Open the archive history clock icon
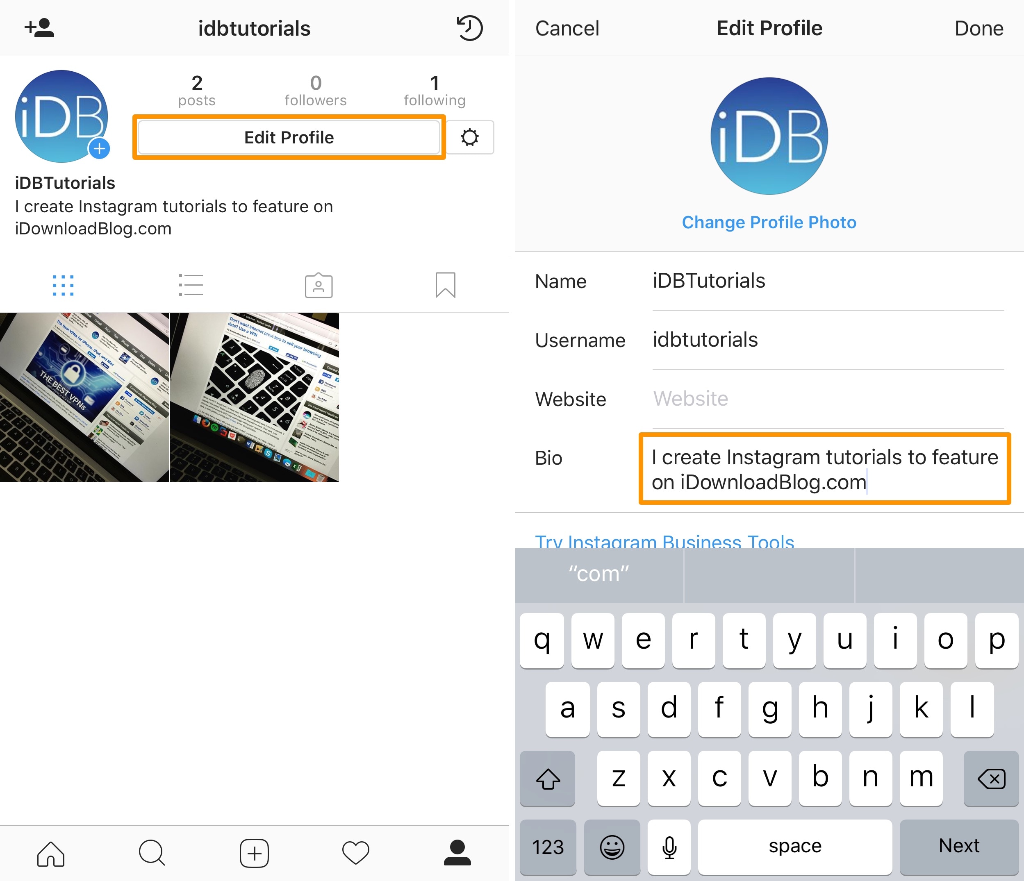Viewport: 1024px width, 881px height. tap(469, 28)
